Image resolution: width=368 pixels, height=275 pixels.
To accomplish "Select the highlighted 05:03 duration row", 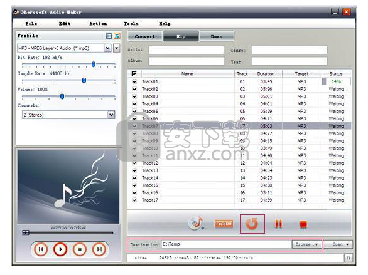I will coord(266,126).
